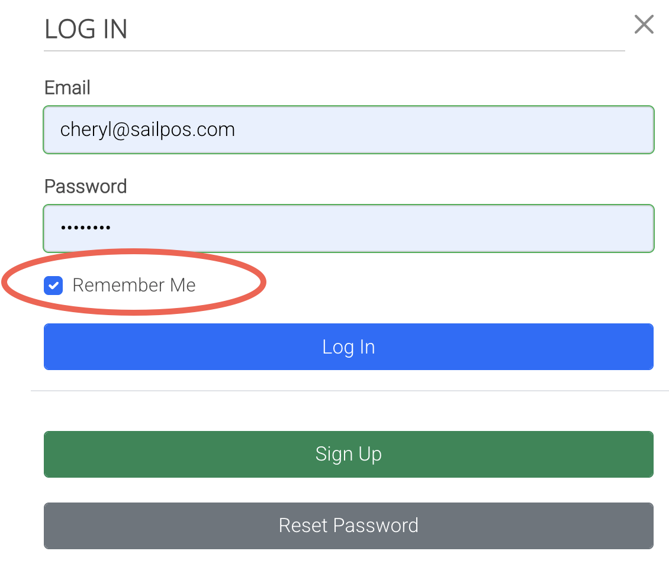Close the Log In dialog
Screen dimensions: 669x564
644,25
